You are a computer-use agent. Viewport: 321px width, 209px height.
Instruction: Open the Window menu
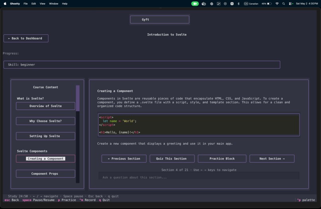click(54, 4)
